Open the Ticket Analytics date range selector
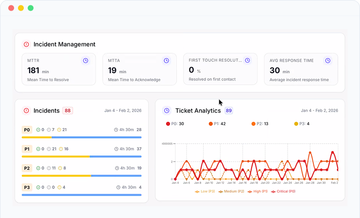 tap(320, 111)
